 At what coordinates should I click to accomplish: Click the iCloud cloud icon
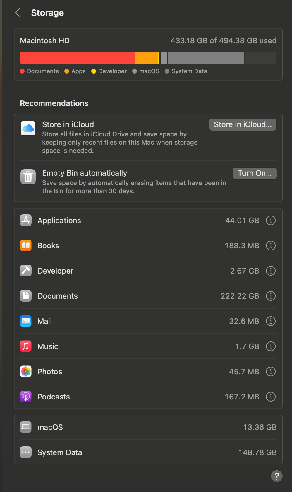[28, 128]
